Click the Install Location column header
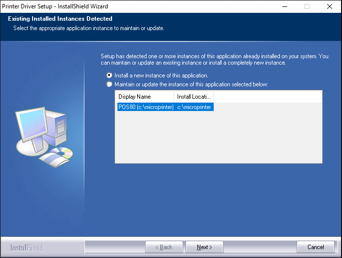This screenshot has height=258, width=342. (x=193, y=97)
